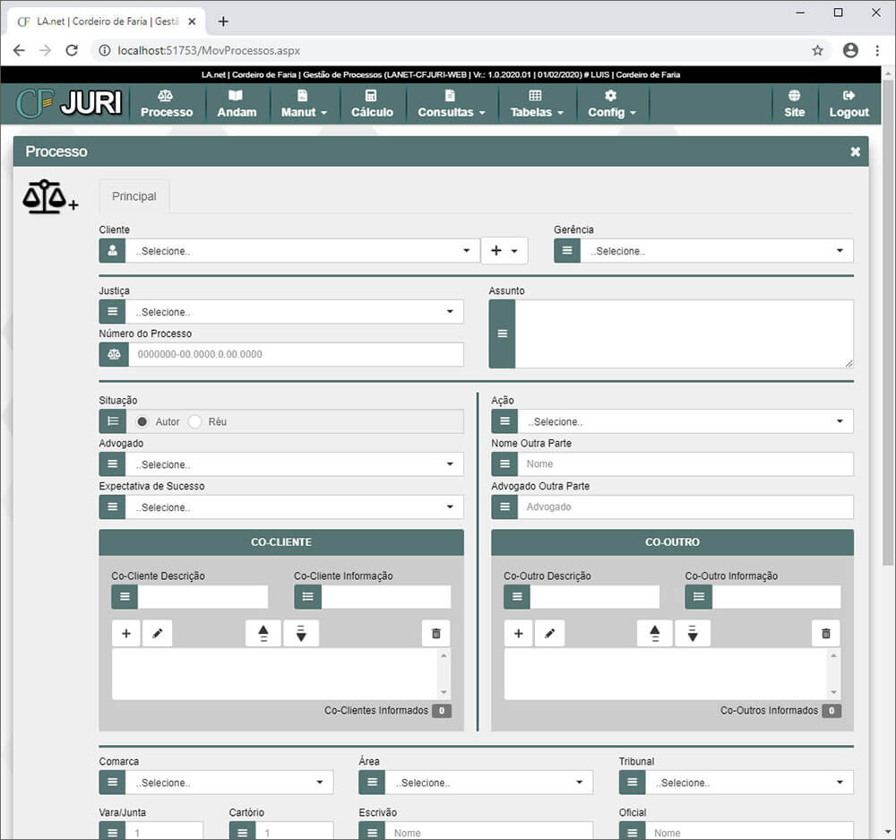Move Co-Cliente item up with arrow icon
Viewport: 896px width, 840px height.
pos(263,634)
